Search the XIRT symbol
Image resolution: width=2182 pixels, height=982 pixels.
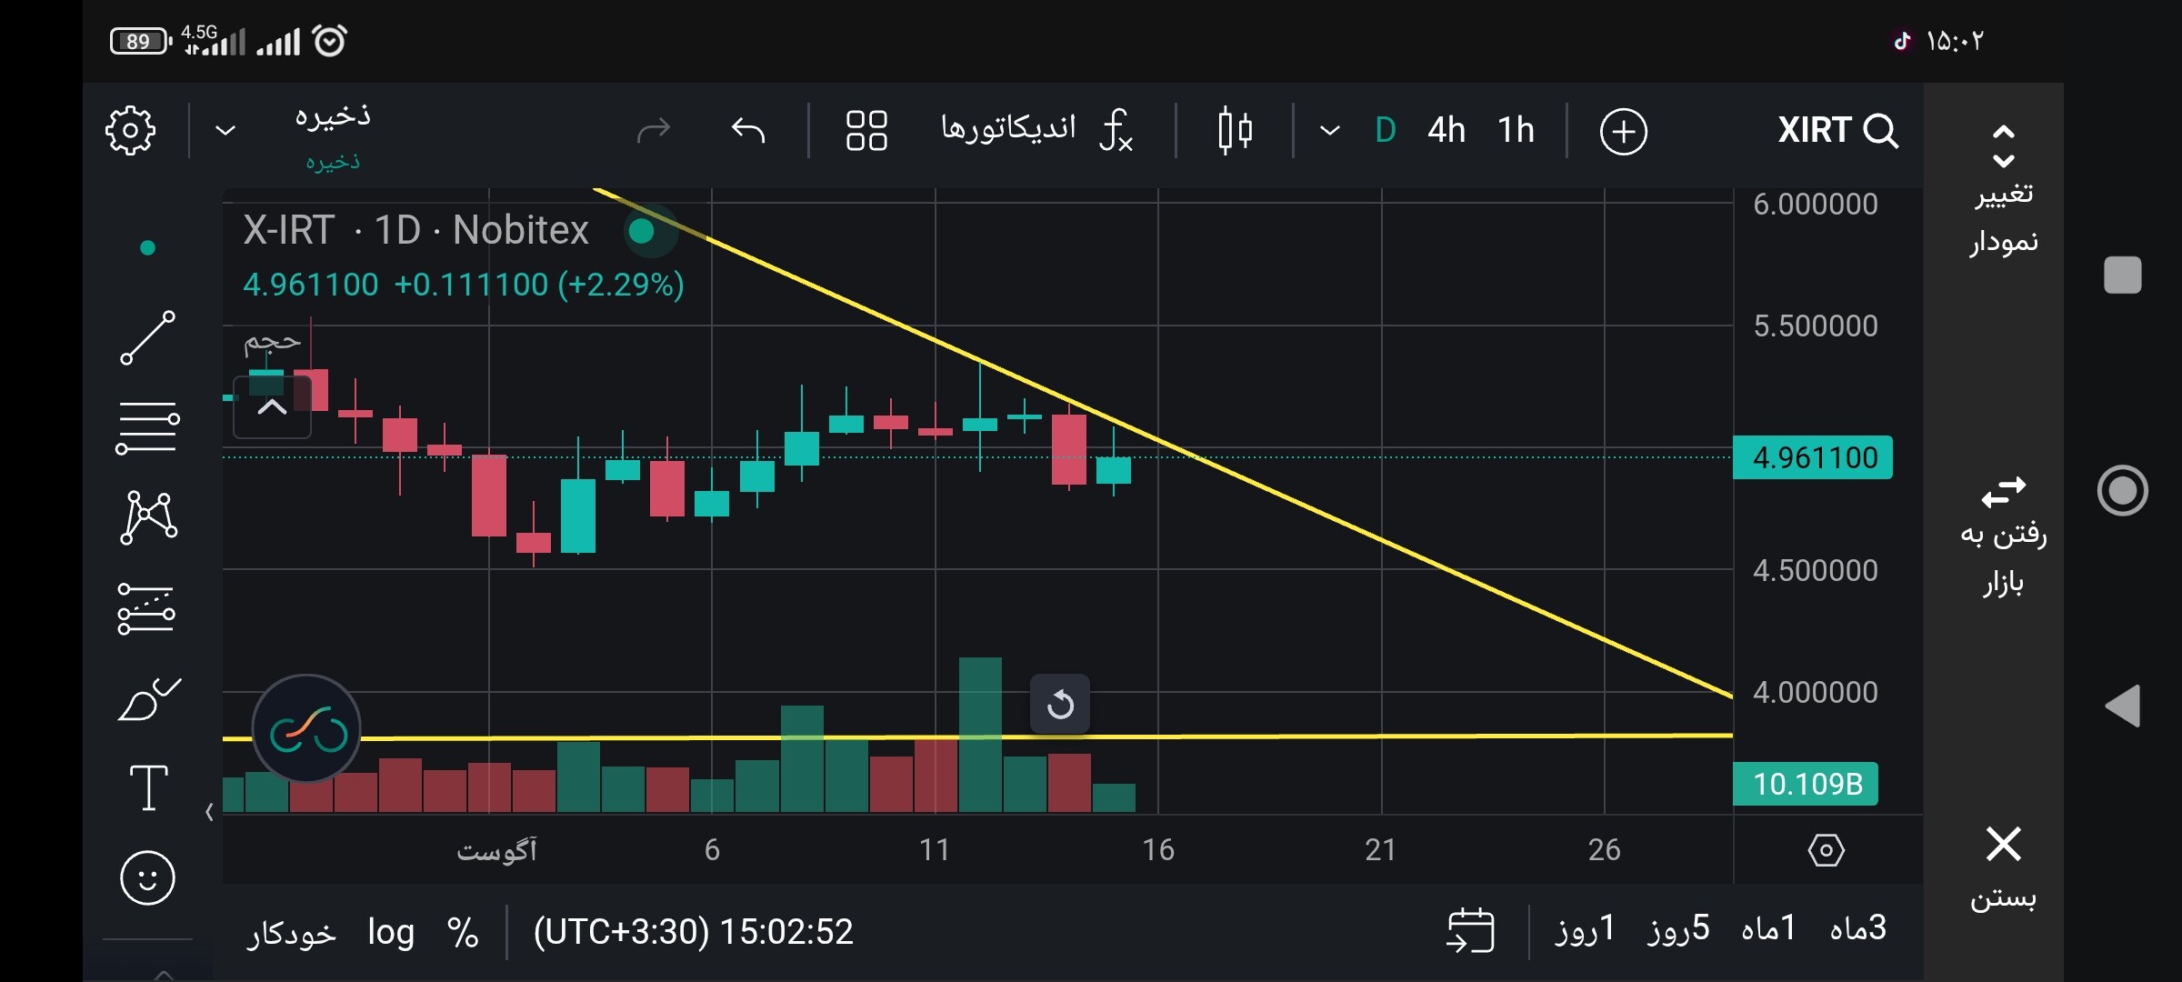click(1837, 131)
